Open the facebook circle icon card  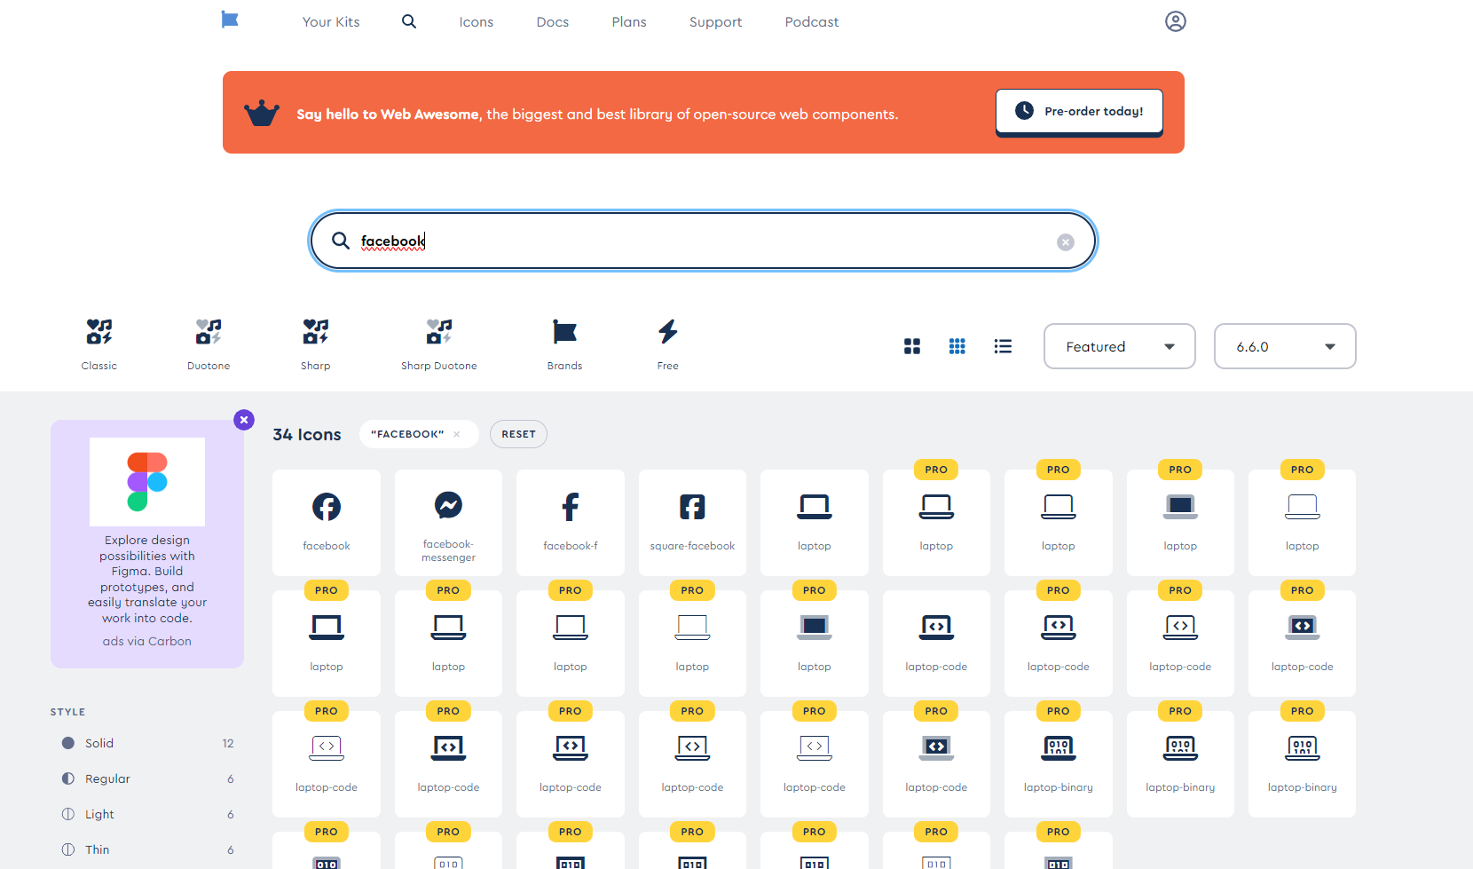[327, 522]
